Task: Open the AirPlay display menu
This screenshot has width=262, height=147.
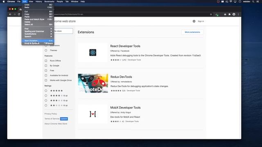Action: 235,2
